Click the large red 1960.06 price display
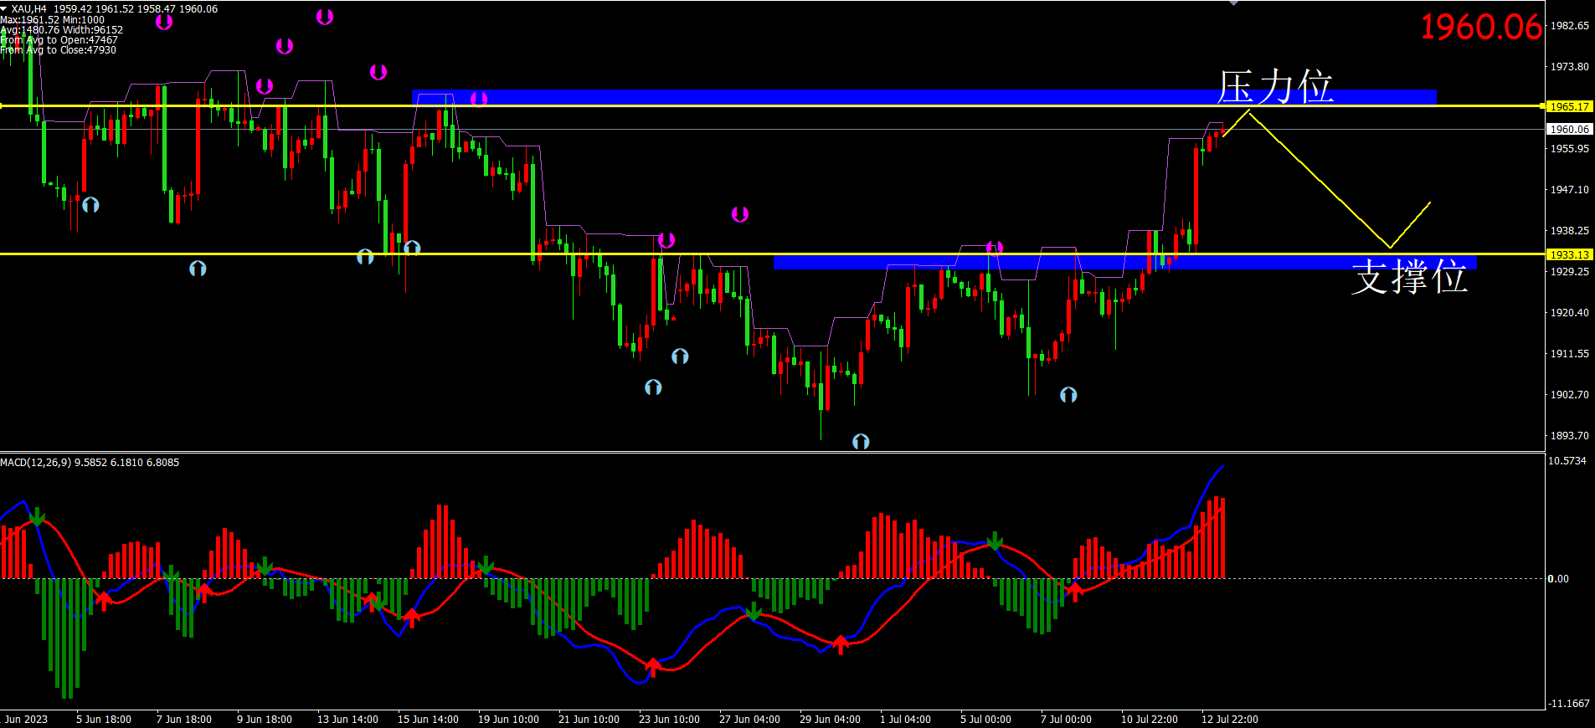This screenshot has height=728, width=1595. (1480, 28)
